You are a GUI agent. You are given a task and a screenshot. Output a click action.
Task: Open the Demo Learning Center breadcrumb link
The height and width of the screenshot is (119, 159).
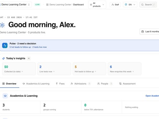60,5
